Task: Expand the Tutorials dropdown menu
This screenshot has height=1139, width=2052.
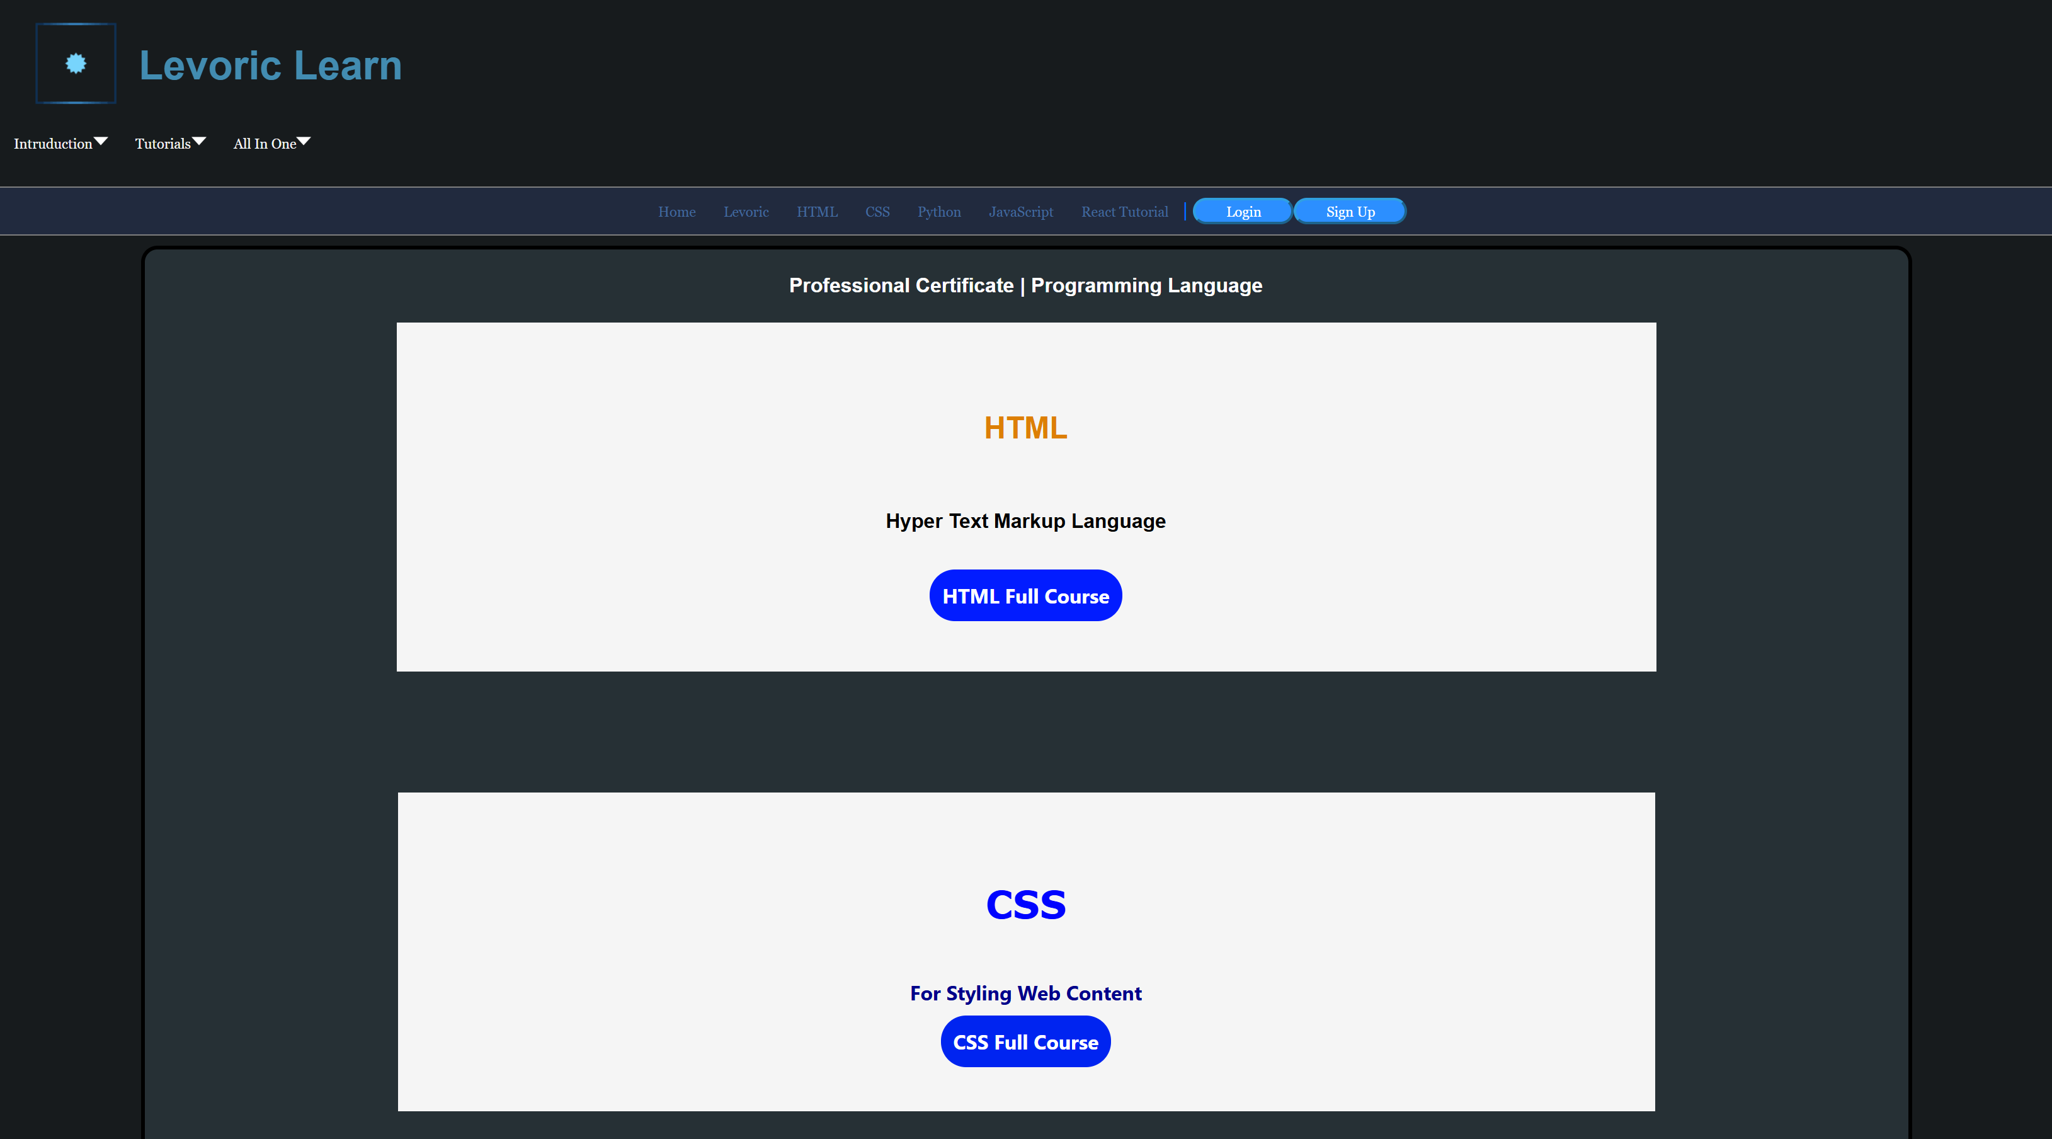Action: [168, 142]
